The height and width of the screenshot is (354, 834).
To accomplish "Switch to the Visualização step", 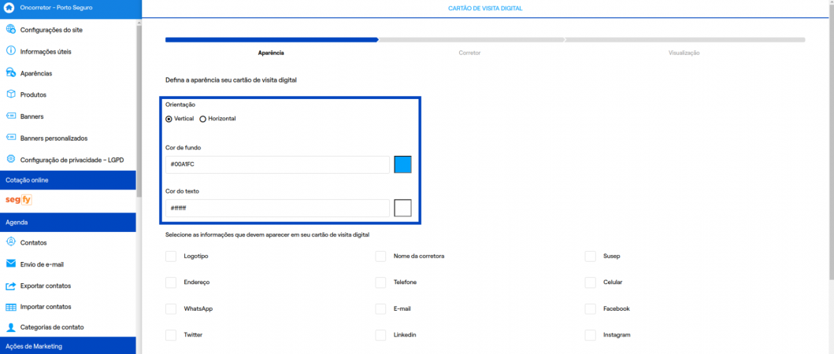I will click(x=684, y=53).
